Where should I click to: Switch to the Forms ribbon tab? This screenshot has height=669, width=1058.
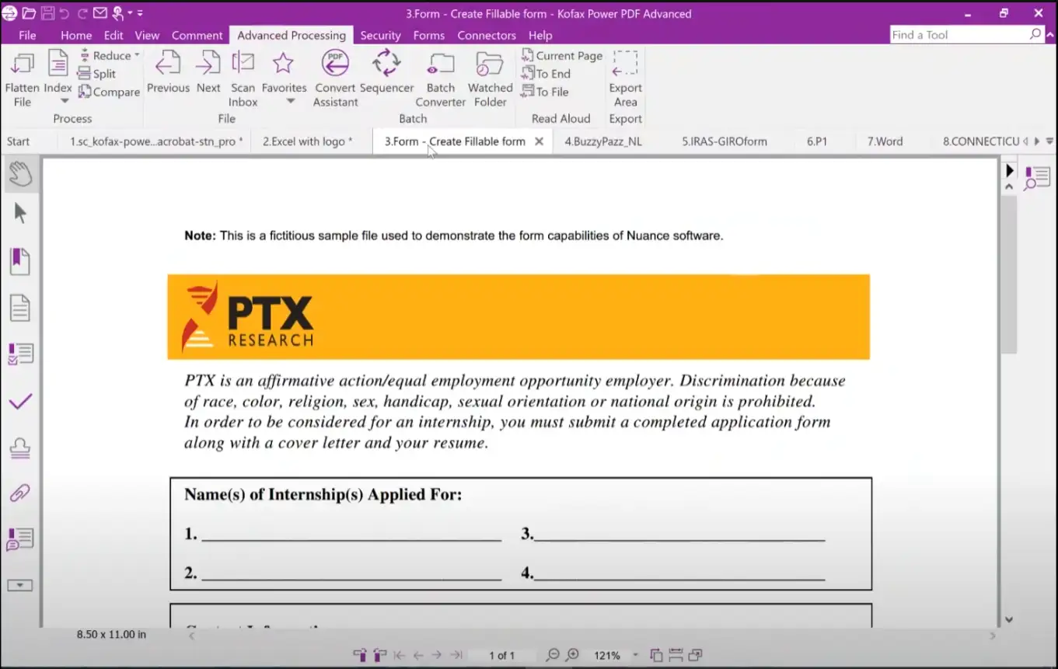[428, 35]
